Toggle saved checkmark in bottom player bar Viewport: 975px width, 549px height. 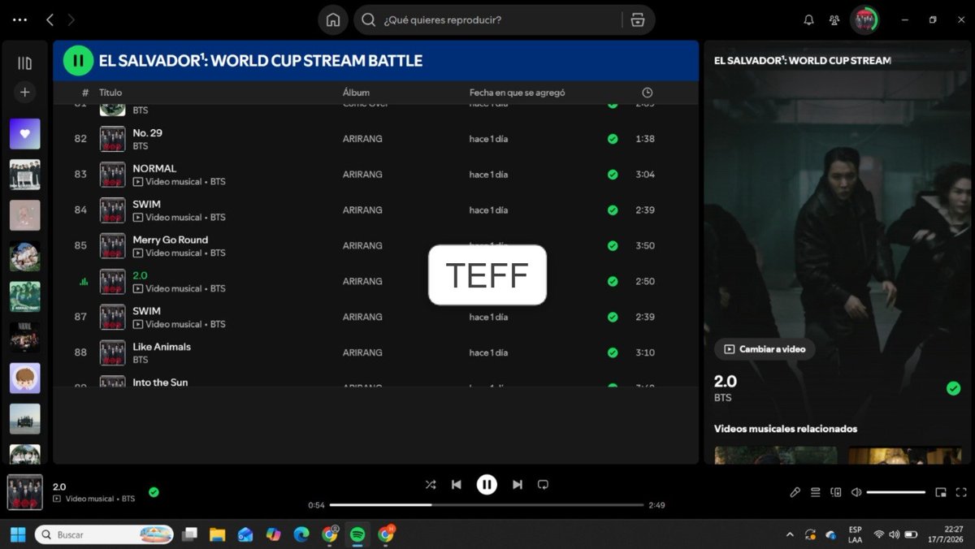click(154, 491)
